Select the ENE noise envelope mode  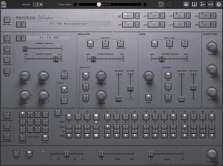tap(168, 75)
